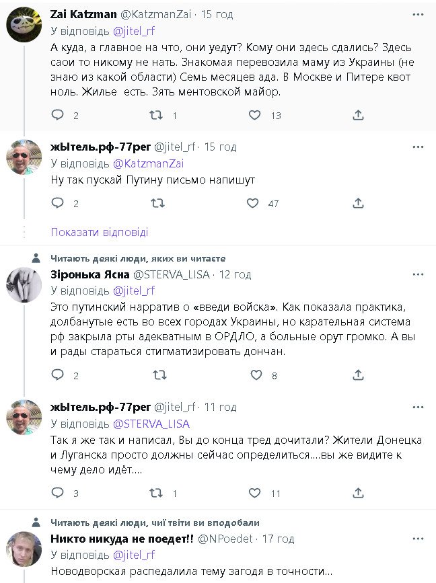Open more options on the 11-hour-old jitel_rf tweet
The image size is (436, 583).
click(419, 407)
